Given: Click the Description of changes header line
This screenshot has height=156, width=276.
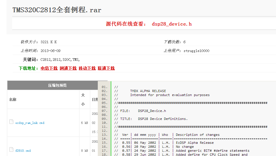Looking at the screenshot, I should [167, 135].
